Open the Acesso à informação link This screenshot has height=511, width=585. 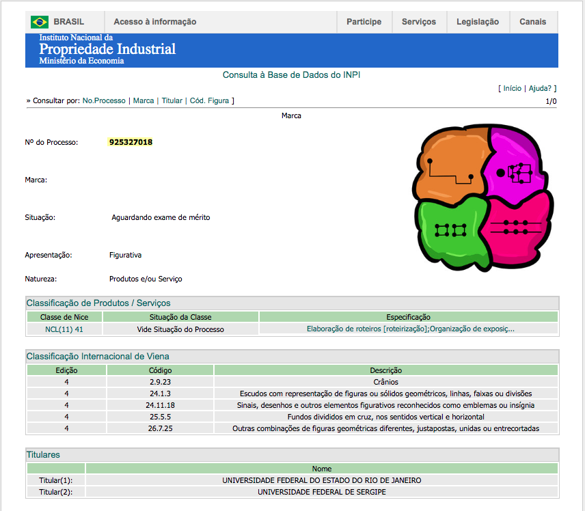pyautogui.click(x=155, y=22)
